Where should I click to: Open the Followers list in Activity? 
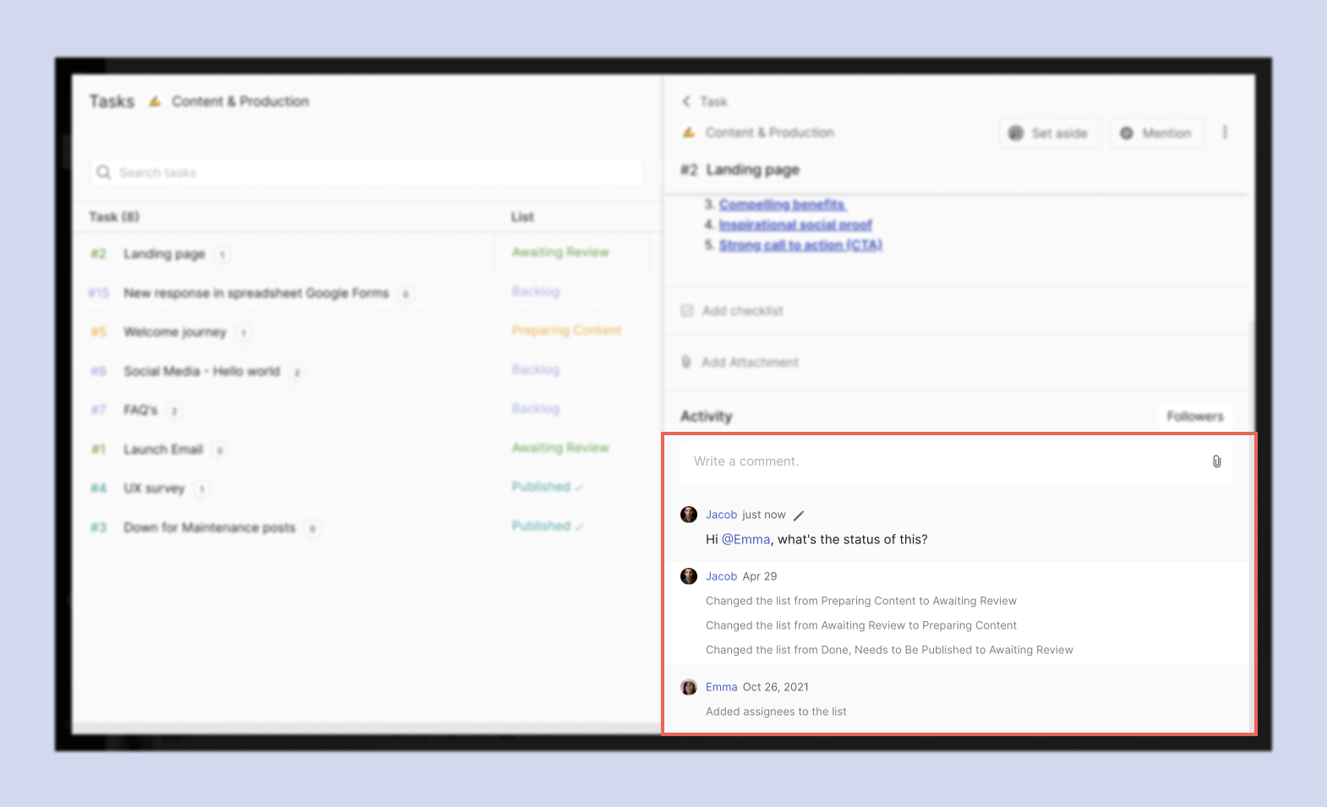1194,417
